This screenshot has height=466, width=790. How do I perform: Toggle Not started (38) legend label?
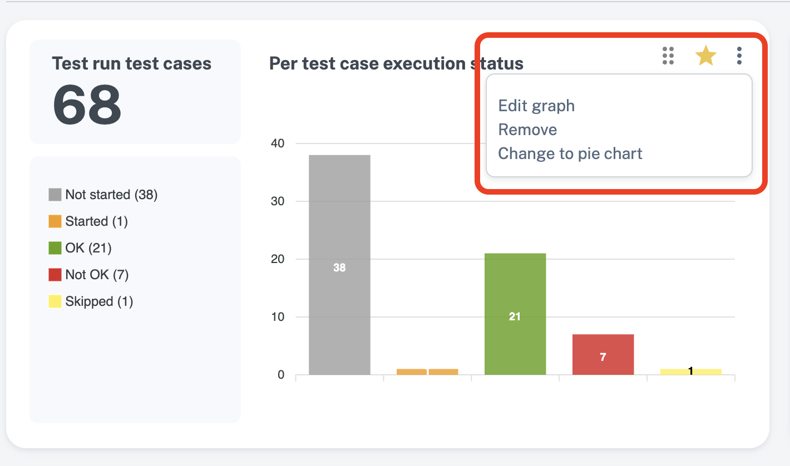point(111,195)
